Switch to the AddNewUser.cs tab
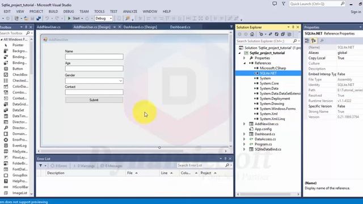Viewport: 363px width, 204px height. pyautogui.click(x=49, y=27)
